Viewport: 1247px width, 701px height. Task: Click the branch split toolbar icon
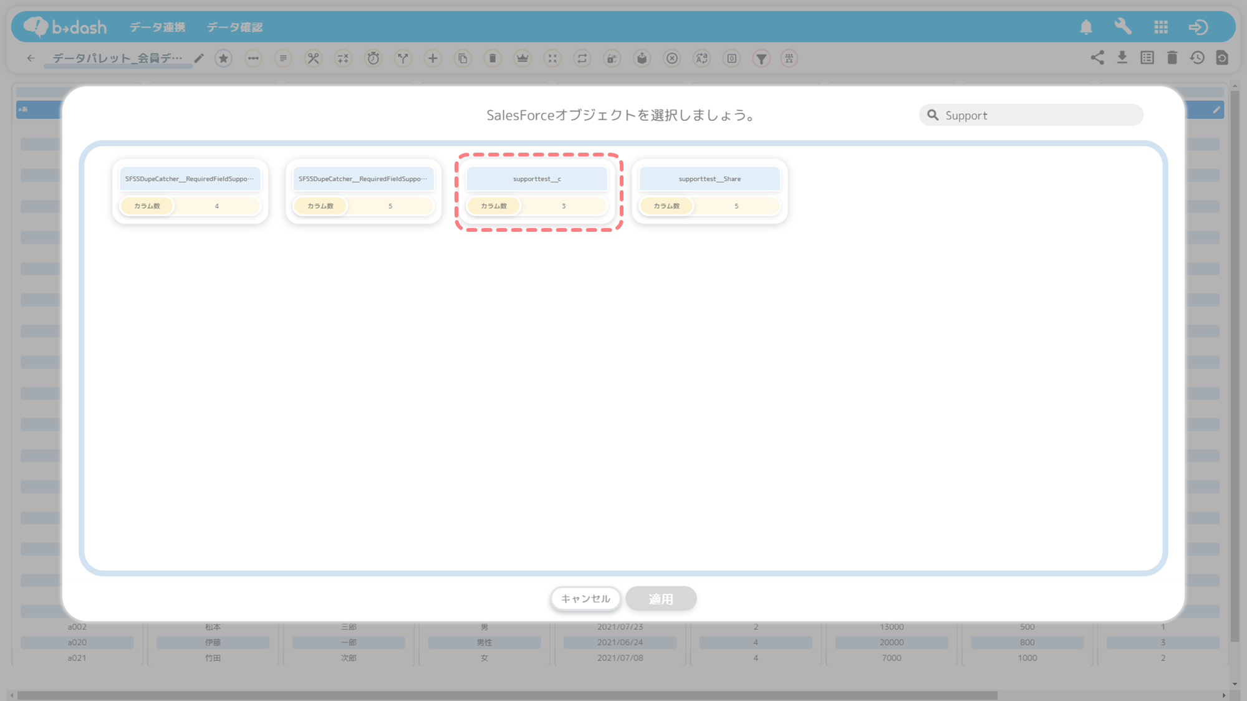coord(403,58)
